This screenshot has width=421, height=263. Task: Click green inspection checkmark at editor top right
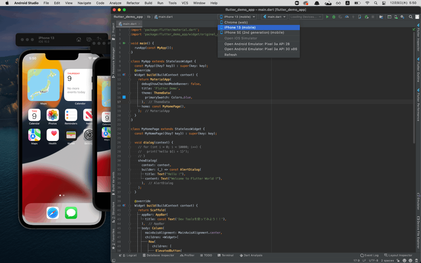click(414, 29)
